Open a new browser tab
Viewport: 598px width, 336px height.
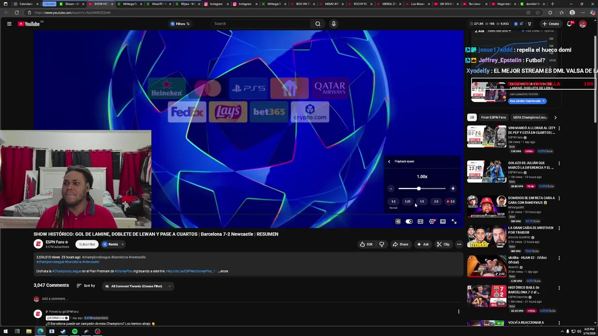553,4
